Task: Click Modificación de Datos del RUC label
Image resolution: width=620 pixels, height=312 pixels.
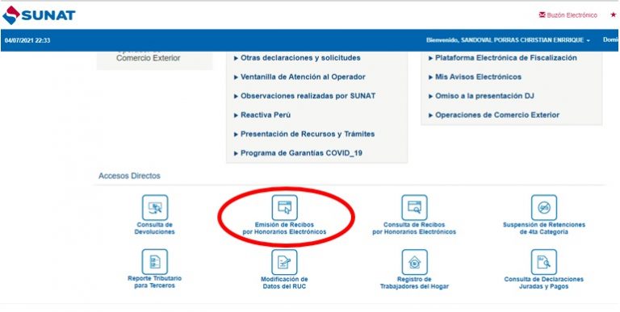Action: 284,283
